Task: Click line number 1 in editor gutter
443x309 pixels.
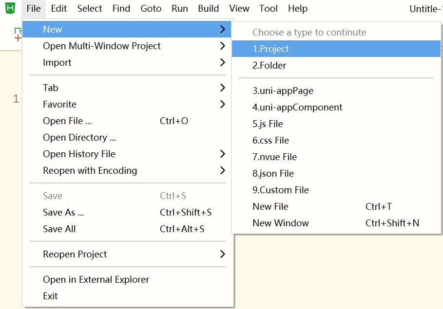Action: tap(16, 99)
